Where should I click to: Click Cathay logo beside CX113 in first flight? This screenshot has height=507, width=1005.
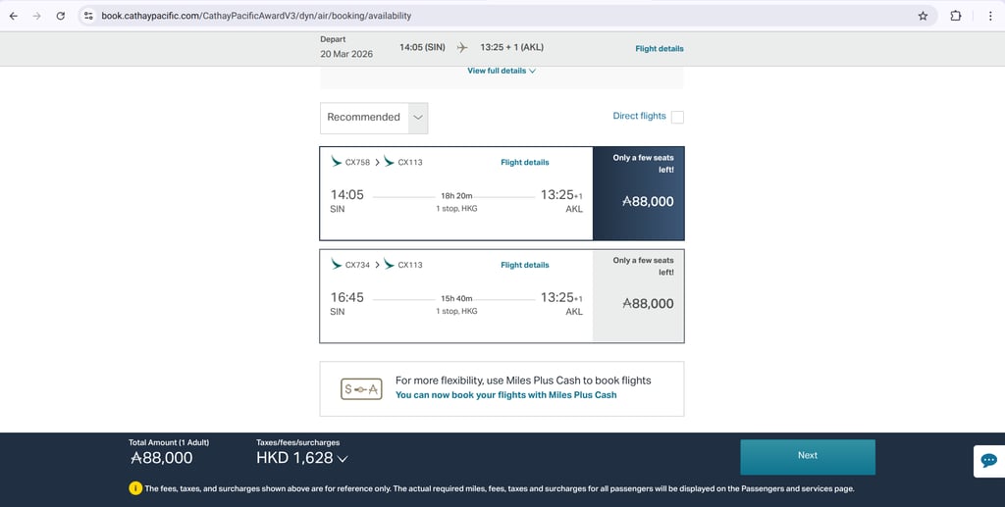click(389, 162)
